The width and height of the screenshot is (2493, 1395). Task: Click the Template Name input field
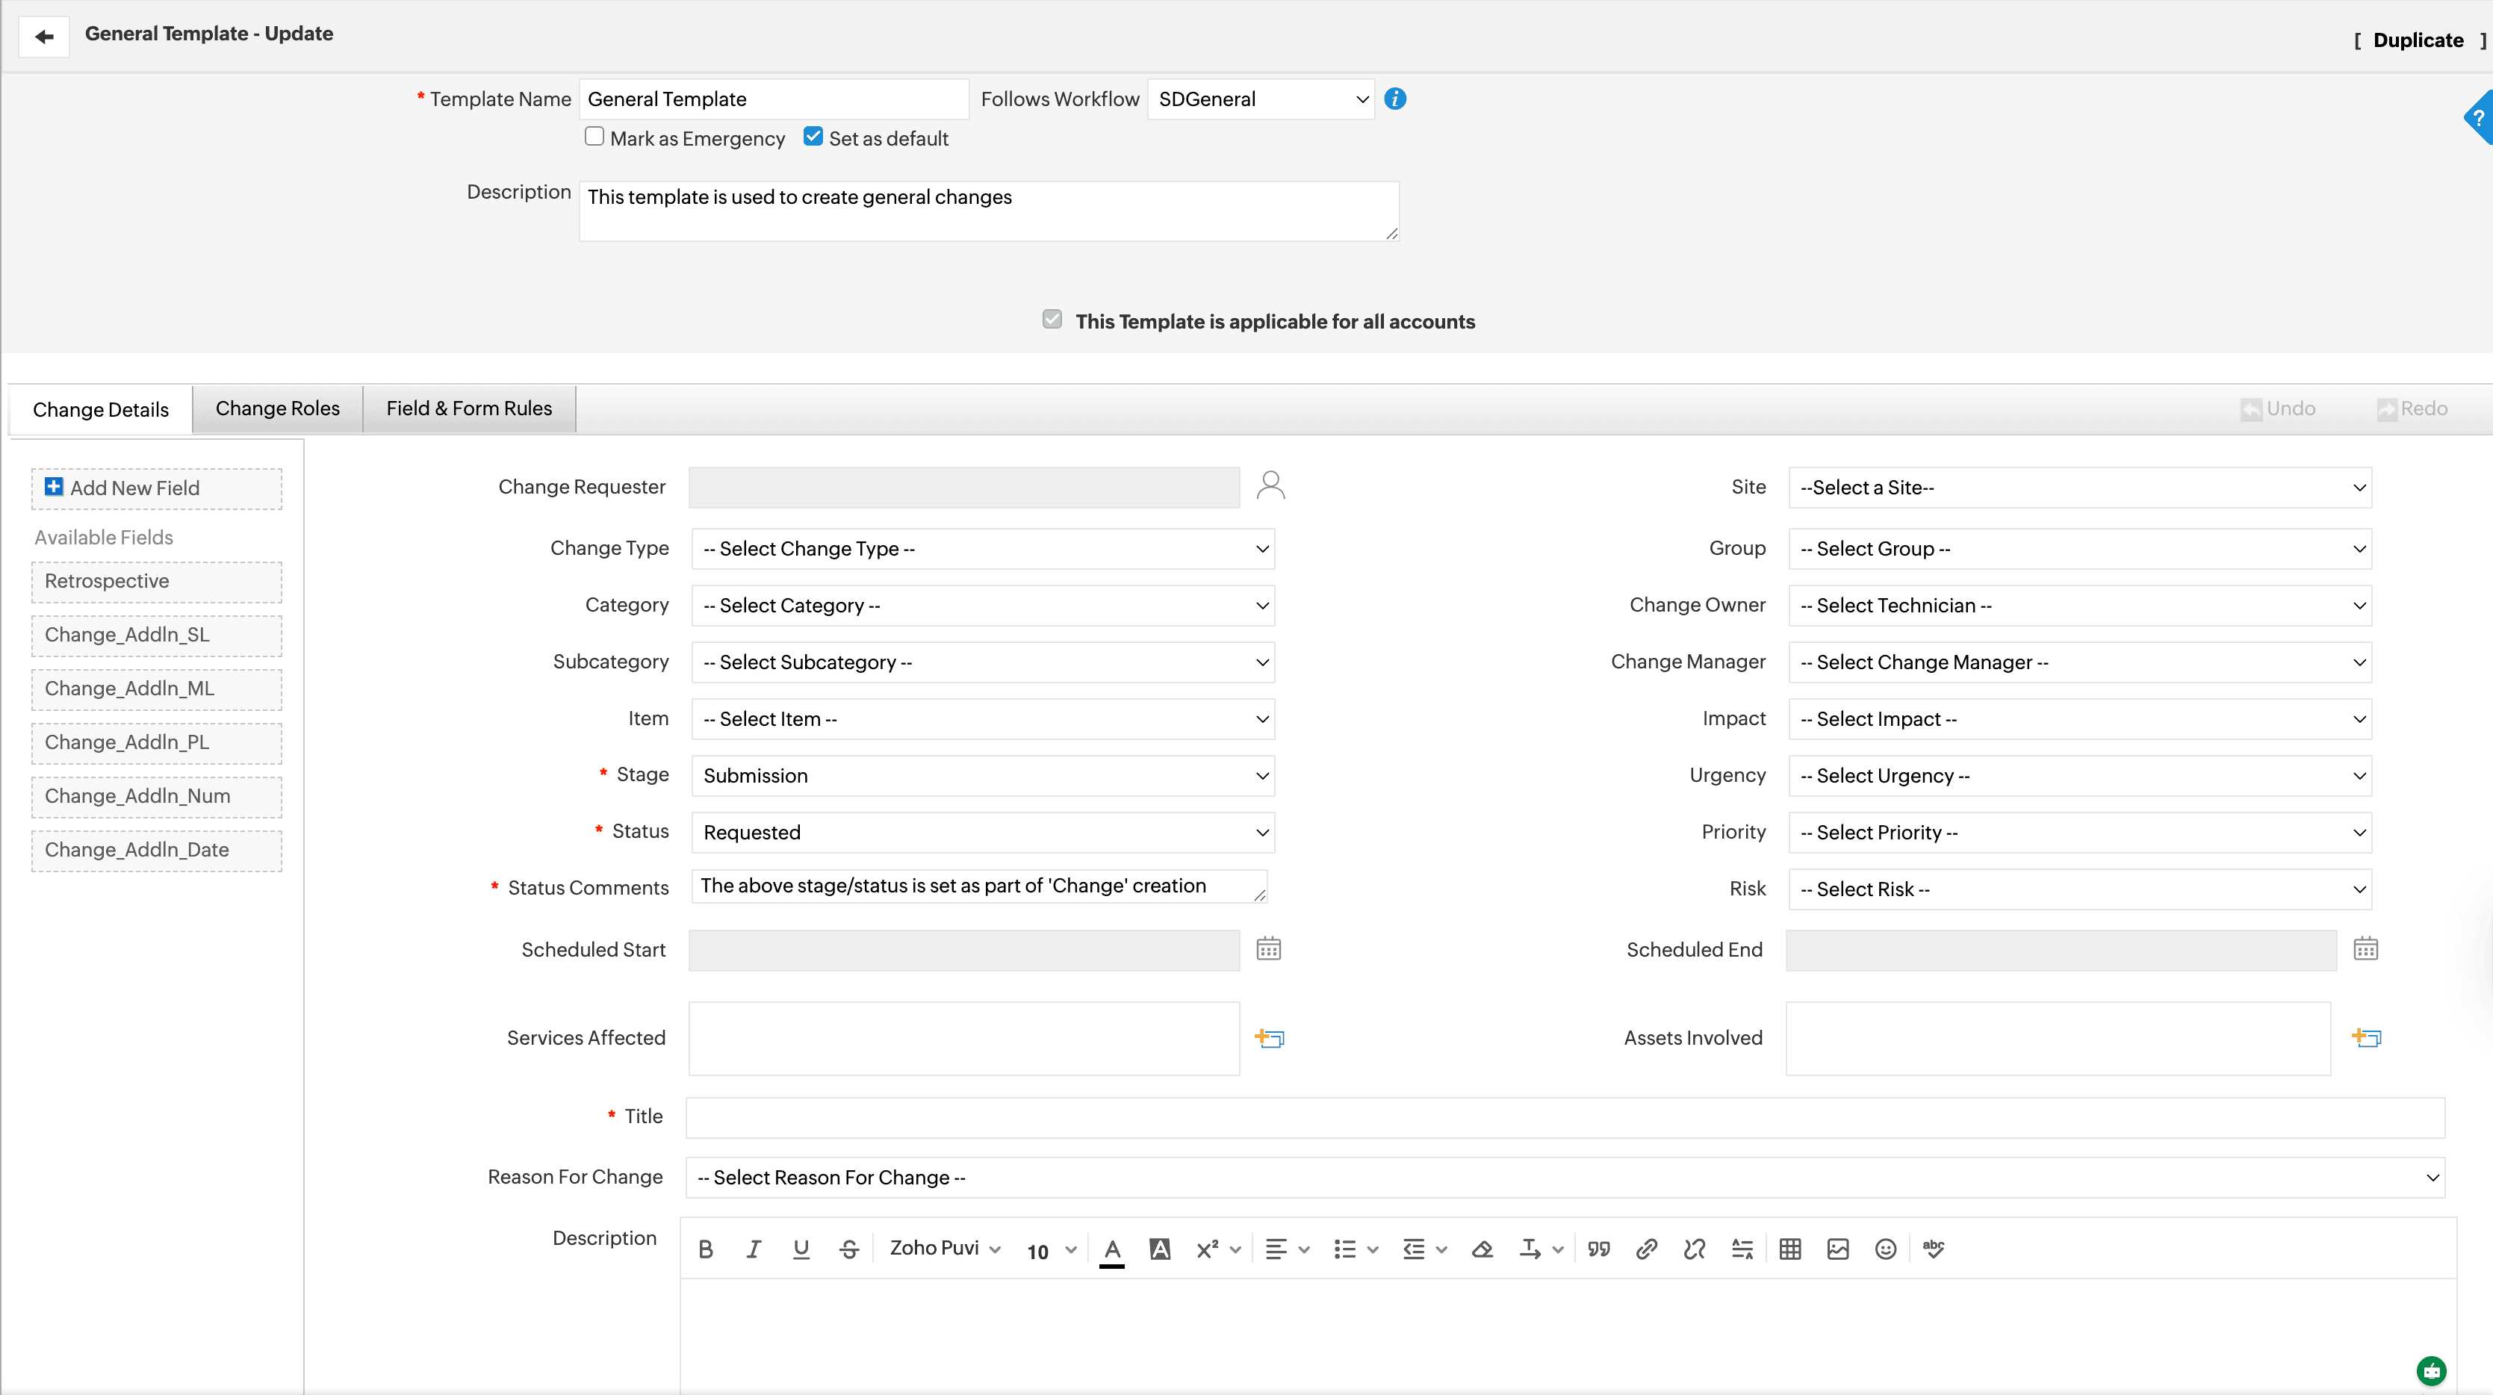click(774, 99)
